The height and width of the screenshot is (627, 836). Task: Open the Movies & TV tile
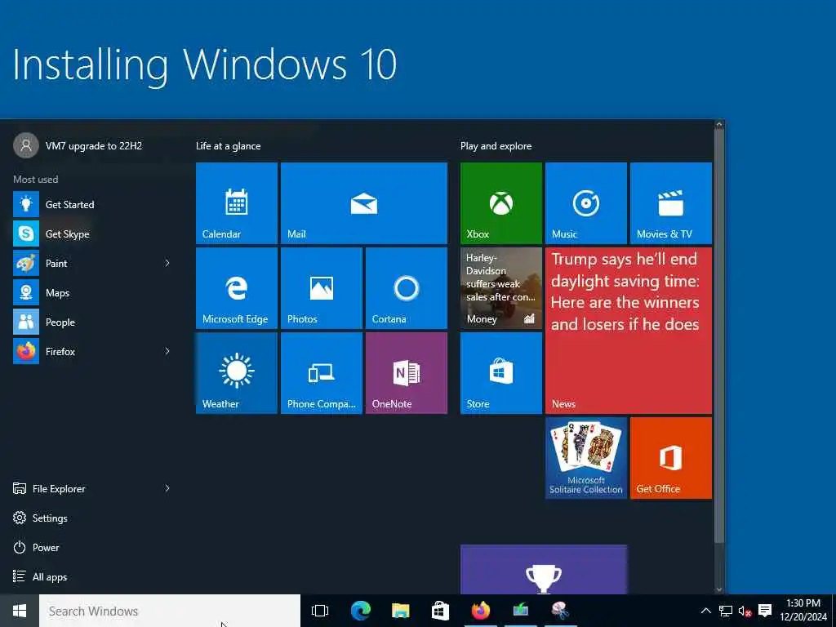tap(671, 203)
